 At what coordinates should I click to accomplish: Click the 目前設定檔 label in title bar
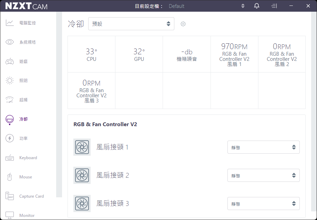click(149, 6)
